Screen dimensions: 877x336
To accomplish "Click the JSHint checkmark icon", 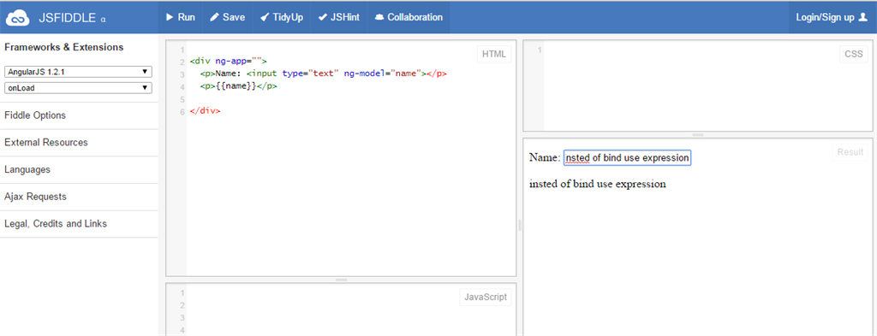I will [322, 17].
